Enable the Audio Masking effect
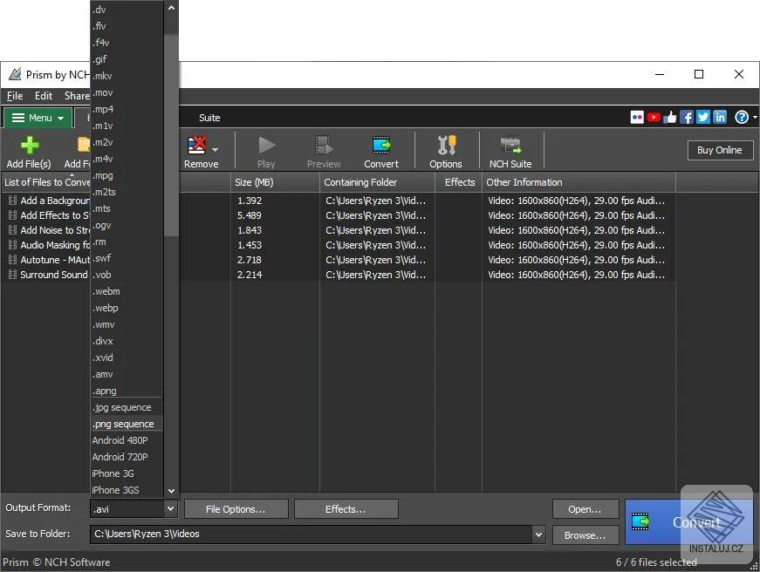 (14, 245)
